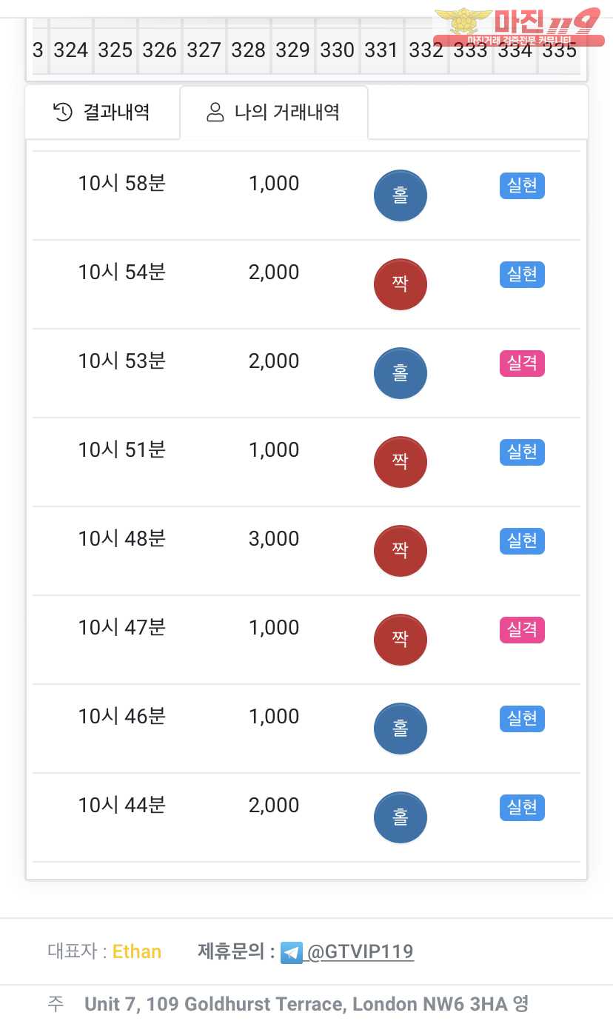The width and height of the screenshot is (613, 1021).
Task: Click the Telegram icon beside @GTVIP119
Action: coord(292,952)
